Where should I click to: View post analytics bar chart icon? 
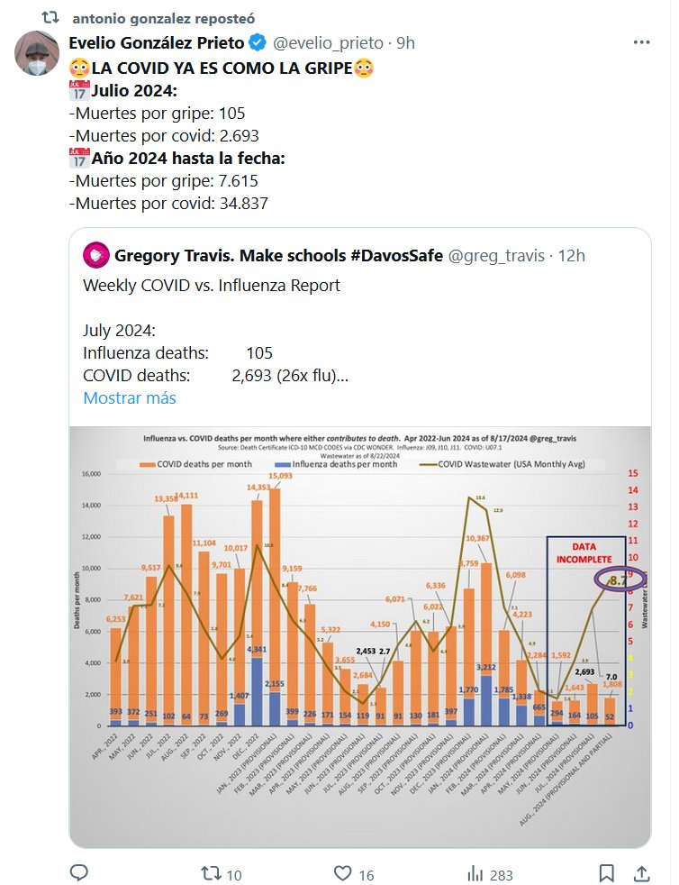pyautogui.click(x=475, y=872)
